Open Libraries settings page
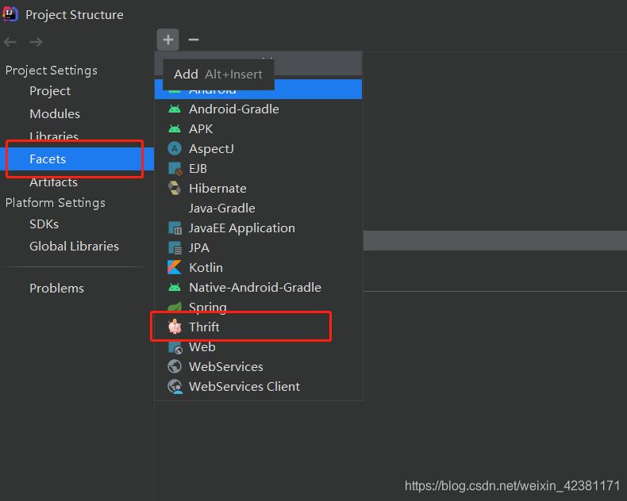The width and height of the screenshot is (627, 501). coord(54,136)
